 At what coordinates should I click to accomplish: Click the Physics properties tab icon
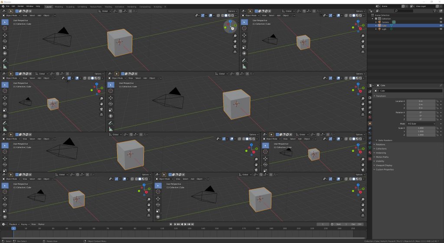point(369,138)
